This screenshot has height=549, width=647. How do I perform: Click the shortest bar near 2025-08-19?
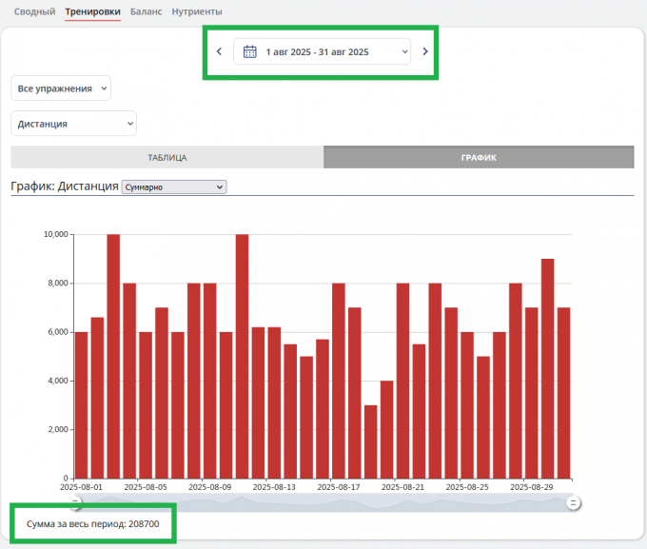click(371, 441)
